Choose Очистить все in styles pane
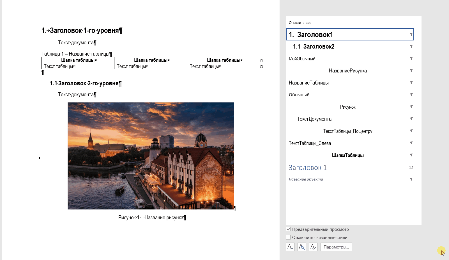This screenshot has height=260, width=449. pos(300,23)
